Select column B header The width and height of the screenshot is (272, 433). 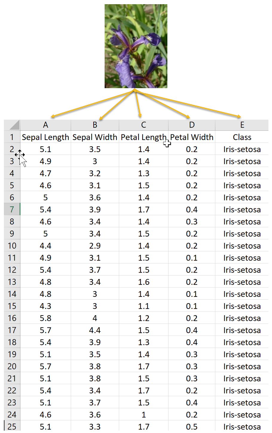[x=95, y=125]
